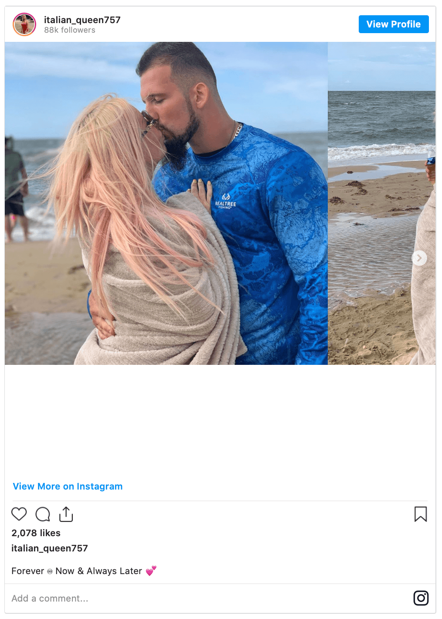Advance the carousel with the next arrow
Image resolution: width=442 pixels, height=619 pixels.
pos(419,258)
